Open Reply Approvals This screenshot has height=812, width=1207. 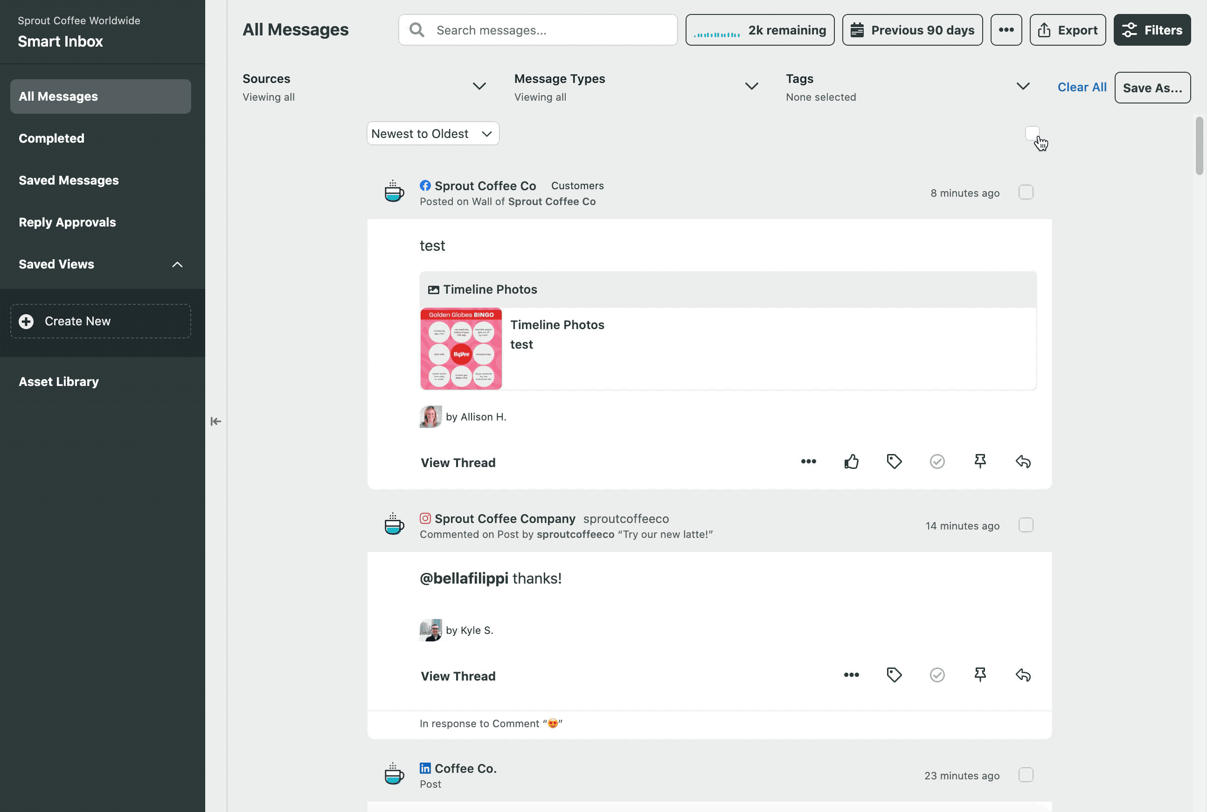pos(67,222)
